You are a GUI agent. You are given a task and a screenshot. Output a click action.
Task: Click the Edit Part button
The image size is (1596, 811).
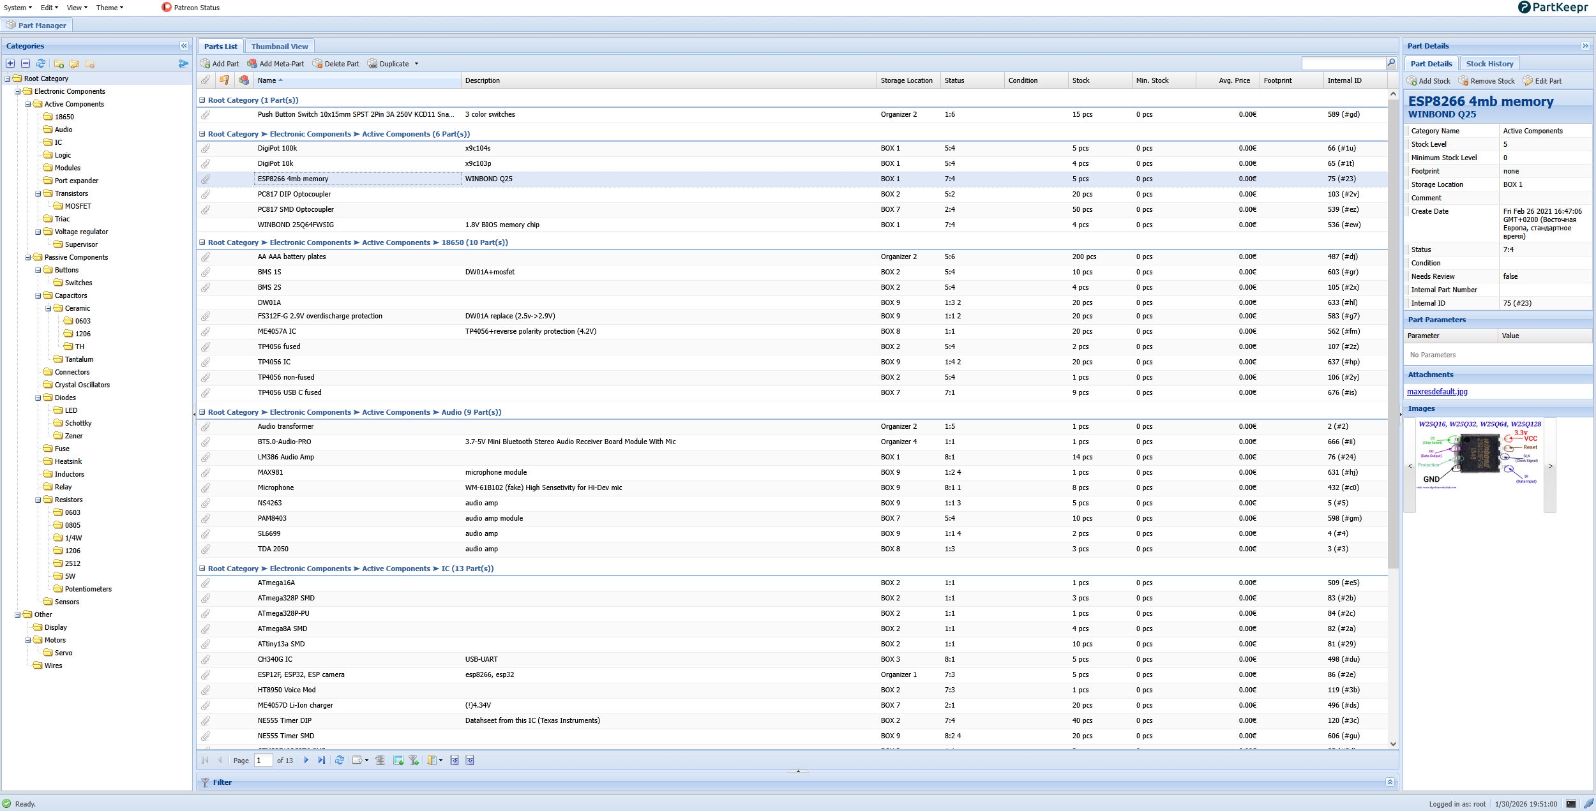[x=1542, y=81]
